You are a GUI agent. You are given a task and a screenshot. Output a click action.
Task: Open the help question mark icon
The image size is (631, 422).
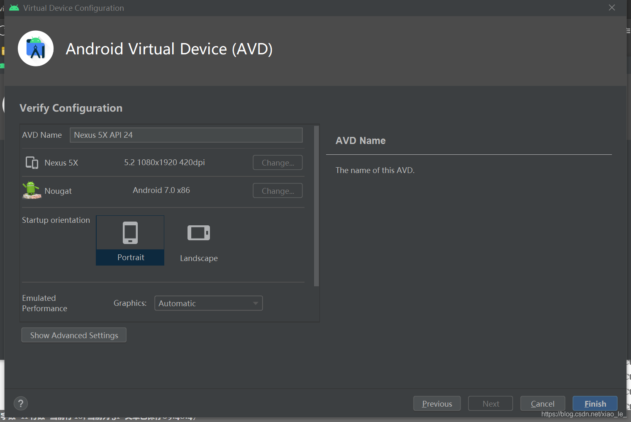click(21, 403)
